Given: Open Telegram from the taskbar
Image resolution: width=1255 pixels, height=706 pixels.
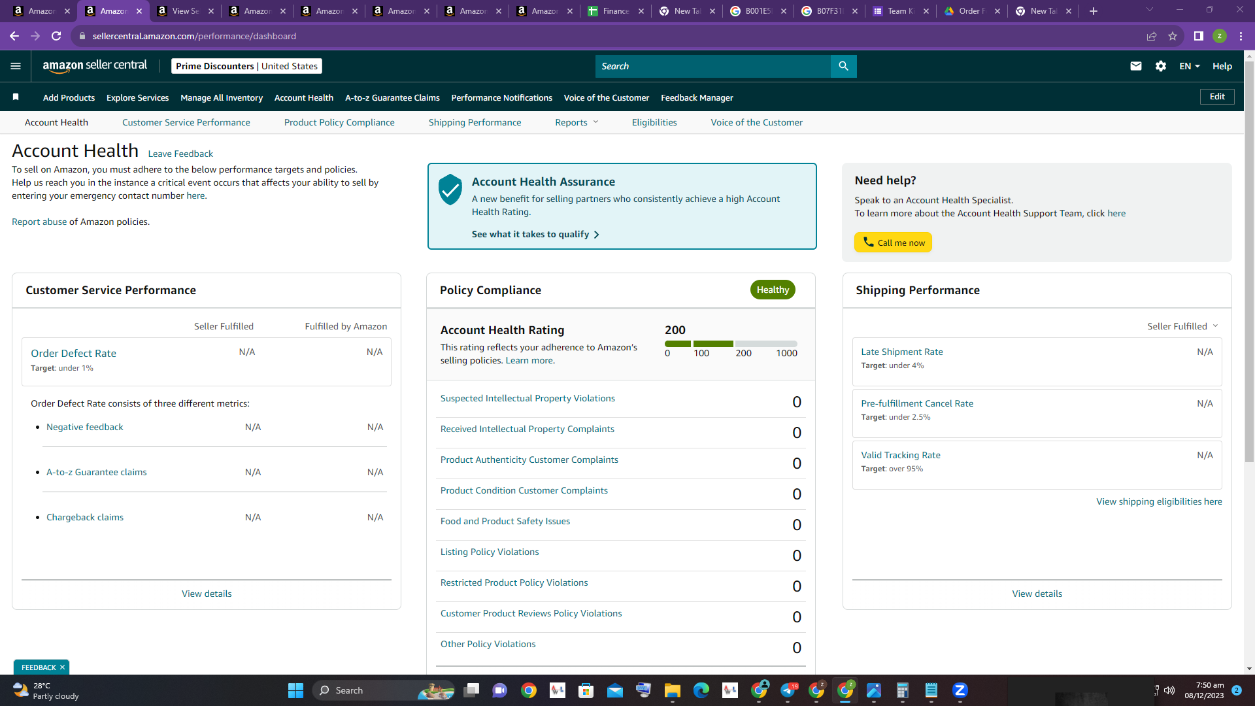Looking at the screenshot, I should pyautogui.click(x=788, y=690).
